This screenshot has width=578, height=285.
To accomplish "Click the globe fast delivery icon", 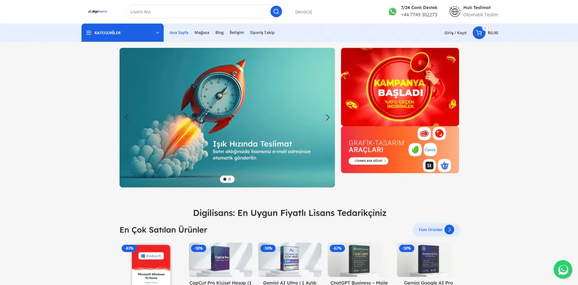I will coord(455,12).
